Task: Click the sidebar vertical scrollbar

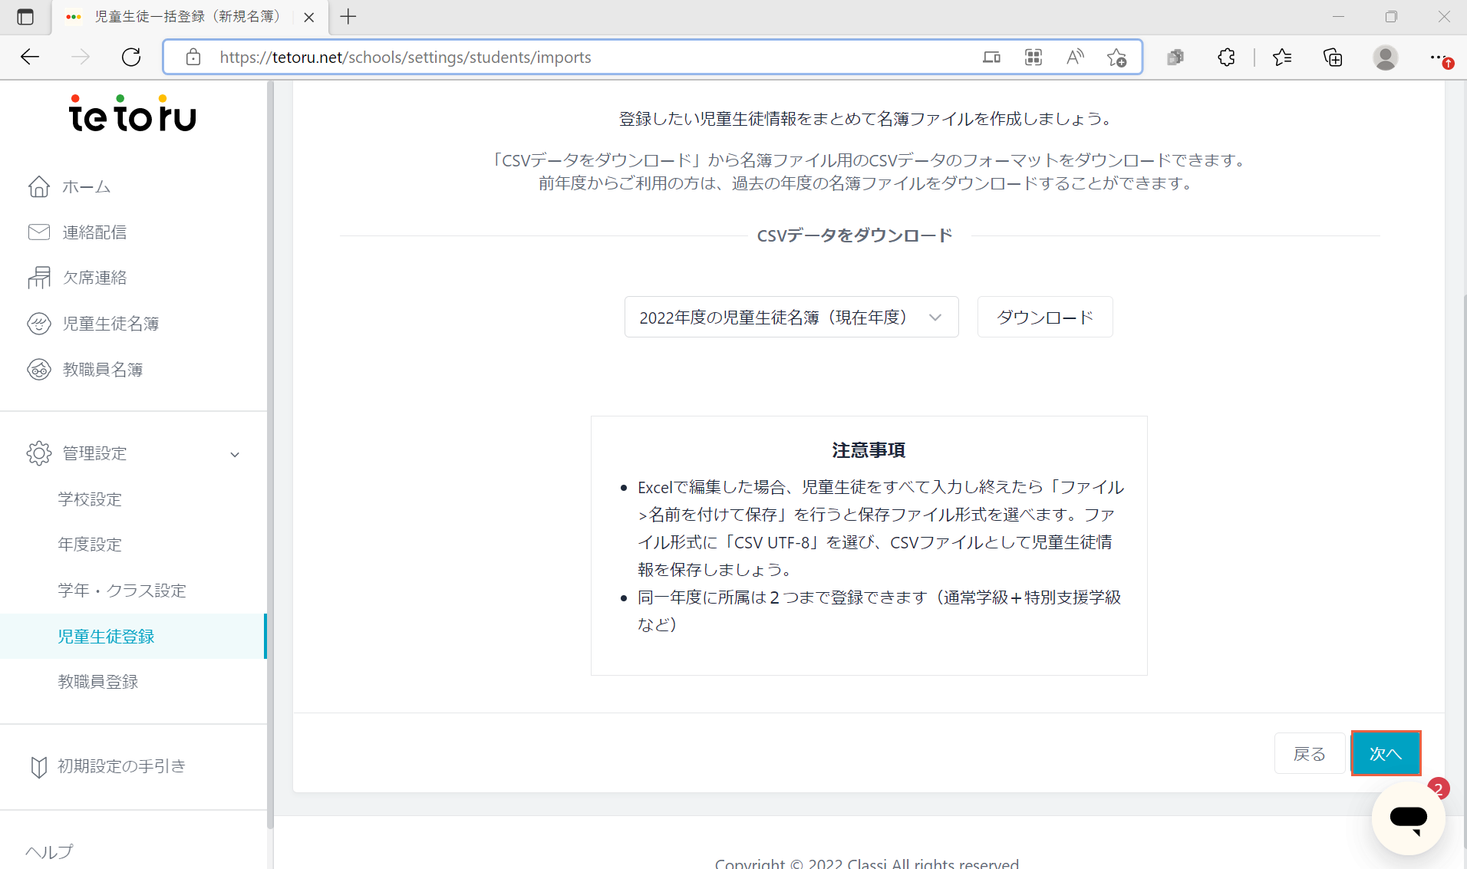Action: [x=269, y=456]
